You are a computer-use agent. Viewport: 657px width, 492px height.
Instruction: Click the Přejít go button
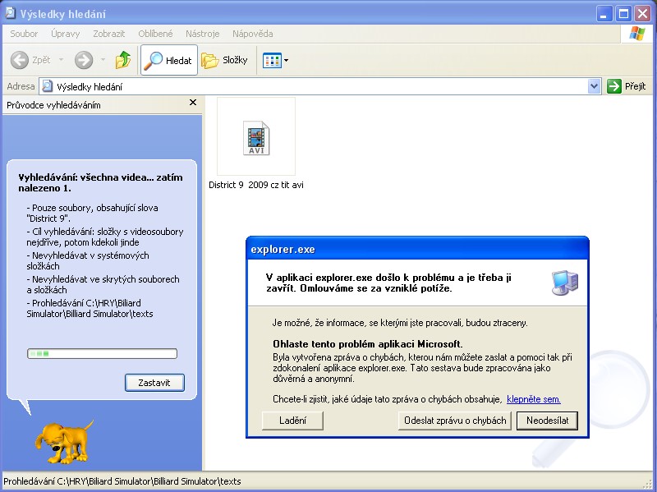[x=627, y=86]
